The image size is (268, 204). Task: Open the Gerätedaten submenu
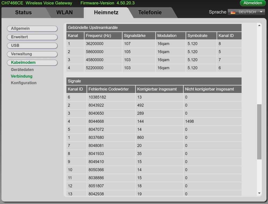pos(22,70)
